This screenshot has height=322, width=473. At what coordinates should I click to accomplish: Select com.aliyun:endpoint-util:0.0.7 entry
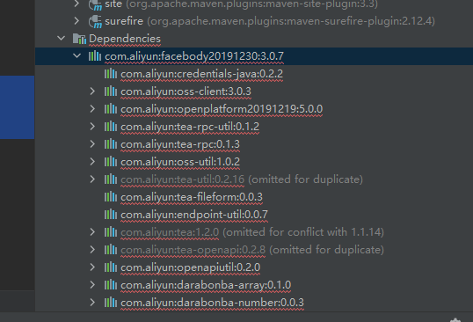tap(194, 215)
